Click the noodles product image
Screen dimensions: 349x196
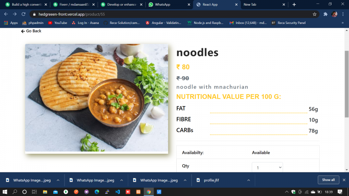pos(96,98)
